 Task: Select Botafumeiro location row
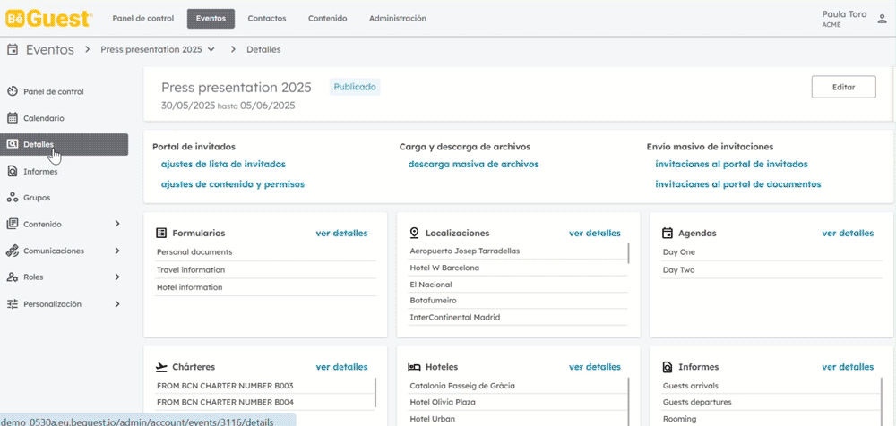[517, 301]
